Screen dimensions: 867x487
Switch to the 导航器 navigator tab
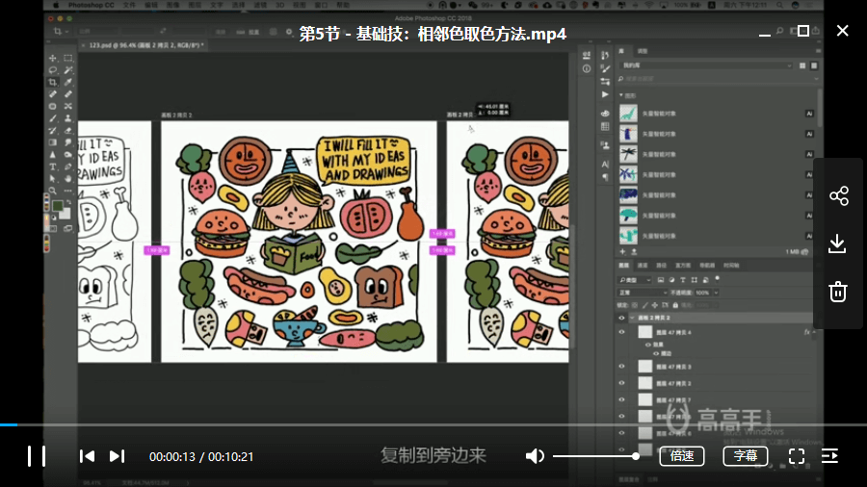click(707, 266)
